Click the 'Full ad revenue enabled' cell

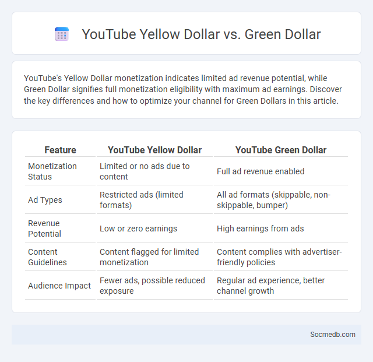click(281, 171)
